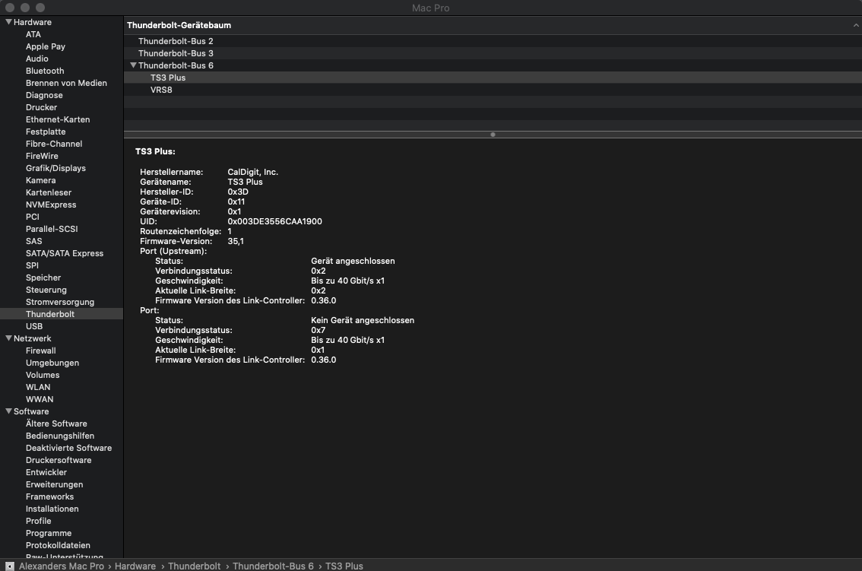
Task: Select Umgebungen in sidebar
Action: pyautogui.click(x=52, y=363)
